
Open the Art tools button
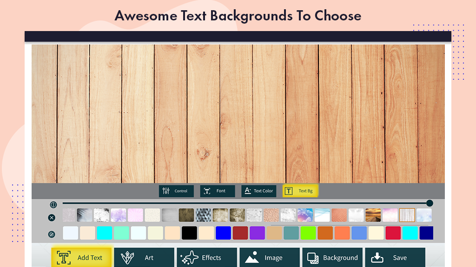[x=144, y=258]
